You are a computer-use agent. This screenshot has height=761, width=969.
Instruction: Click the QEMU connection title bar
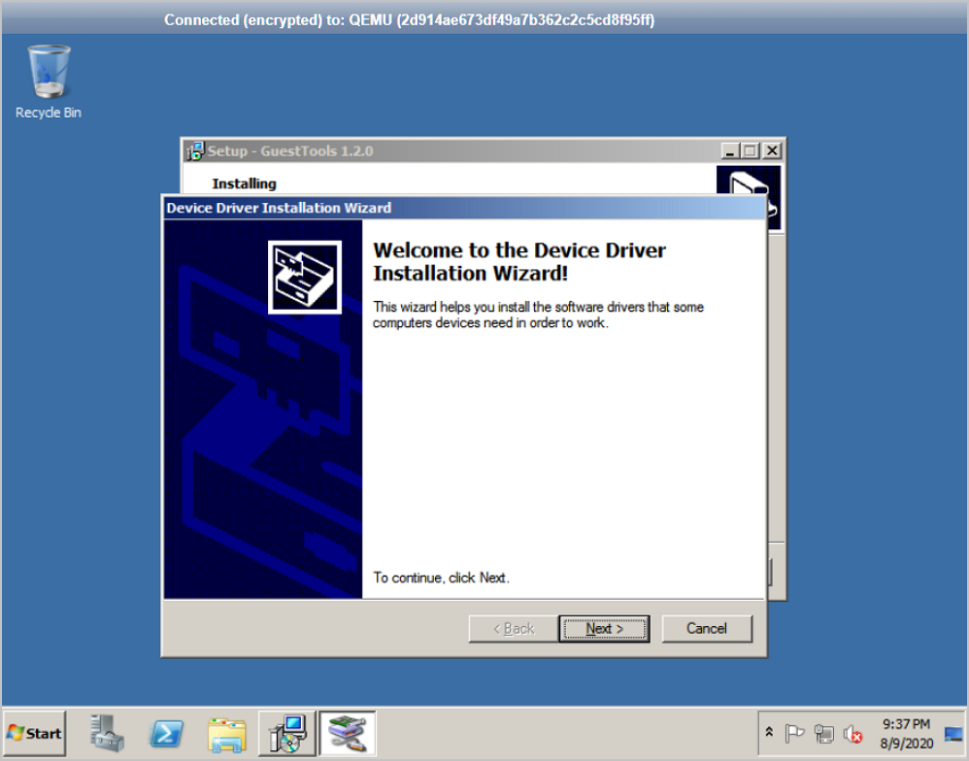[484, 19]
